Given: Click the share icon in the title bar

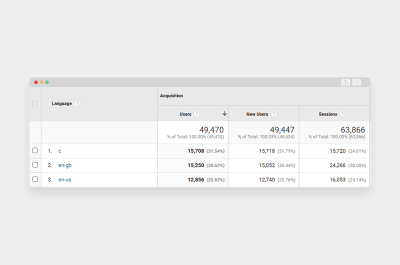Looking at the screenshot, I should pos(345,82).
